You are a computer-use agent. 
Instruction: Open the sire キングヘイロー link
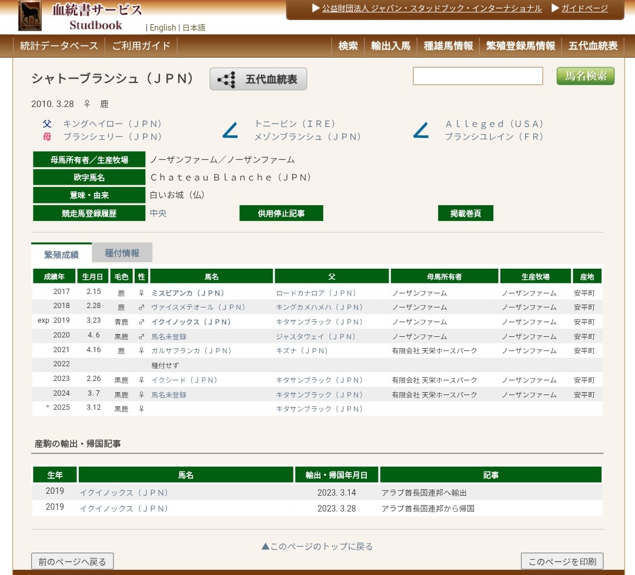coord(112,124)
